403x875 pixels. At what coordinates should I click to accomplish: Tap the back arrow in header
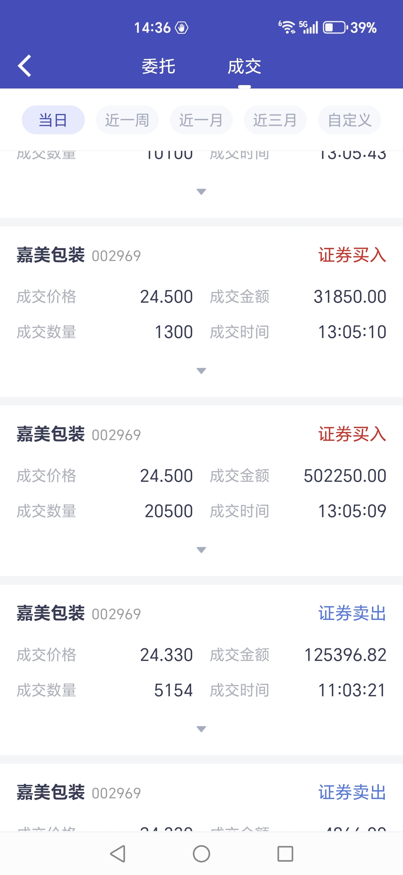point(25,65)
